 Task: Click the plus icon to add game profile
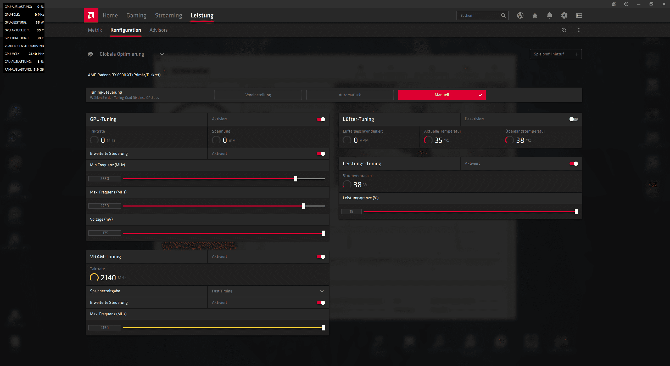click(577, 54)
